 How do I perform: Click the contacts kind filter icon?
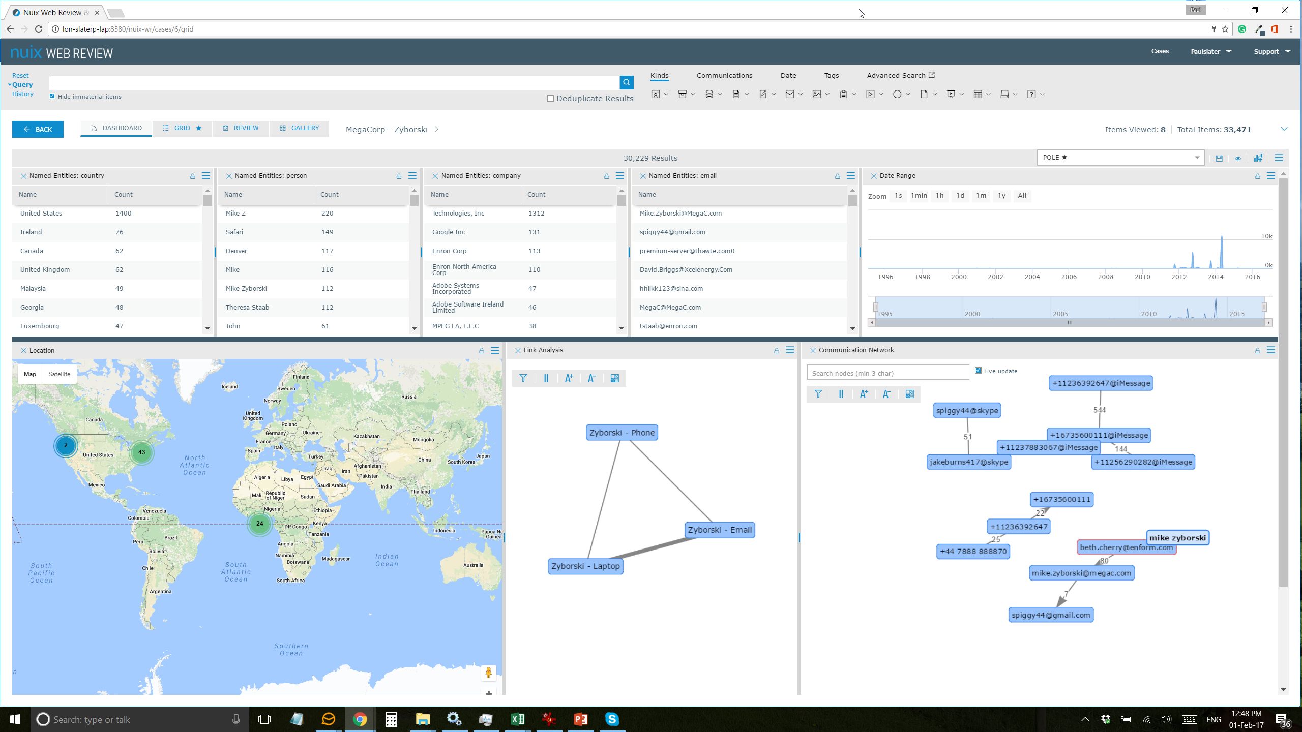[x=656, y=94]
